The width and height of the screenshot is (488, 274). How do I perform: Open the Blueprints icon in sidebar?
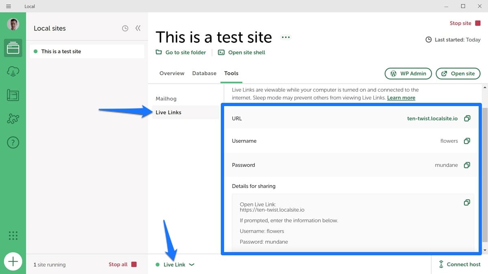[x=13, y=96]
